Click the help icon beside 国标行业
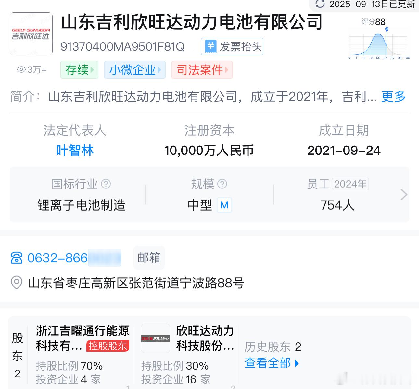The width and height of the screenshot is (419, 389). tap(106, 184)
